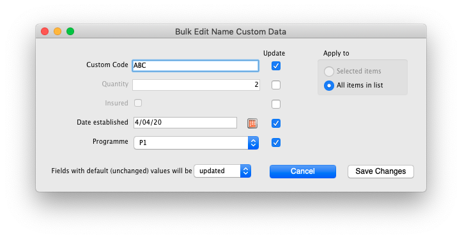This screenshot has width=462, height=239.
Task: Uncheck the Custom Code update checkbox
Action: coord(276,66)
